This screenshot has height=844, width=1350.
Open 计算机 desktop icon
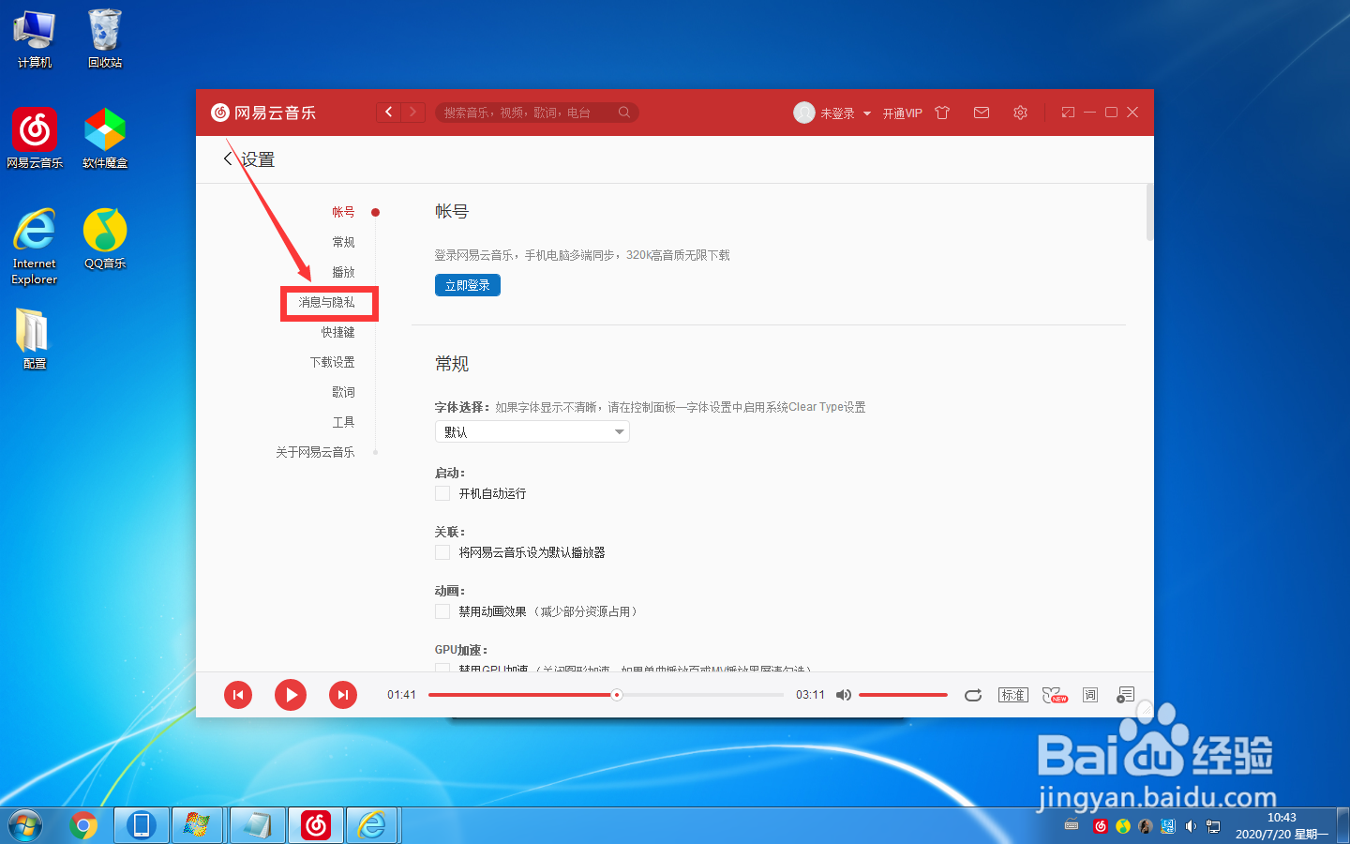click(x=35, y=39)
